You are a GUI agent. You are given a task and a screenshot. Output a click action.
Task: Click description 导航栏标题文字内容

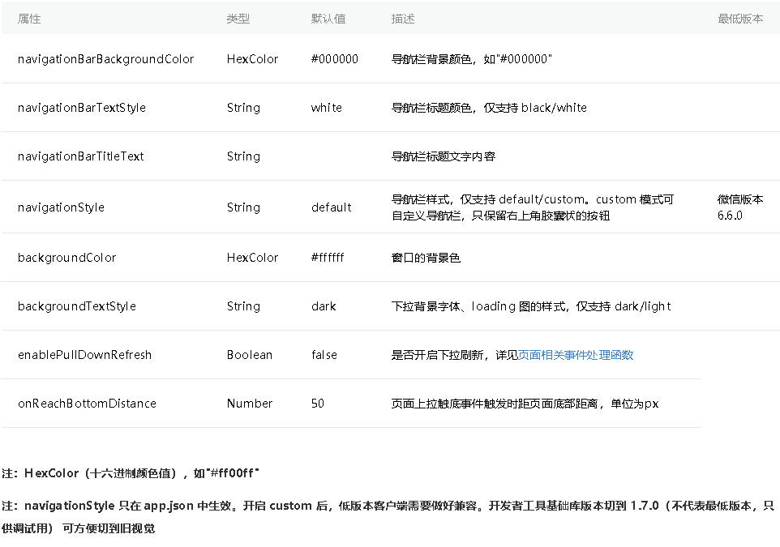click(444, 156)
